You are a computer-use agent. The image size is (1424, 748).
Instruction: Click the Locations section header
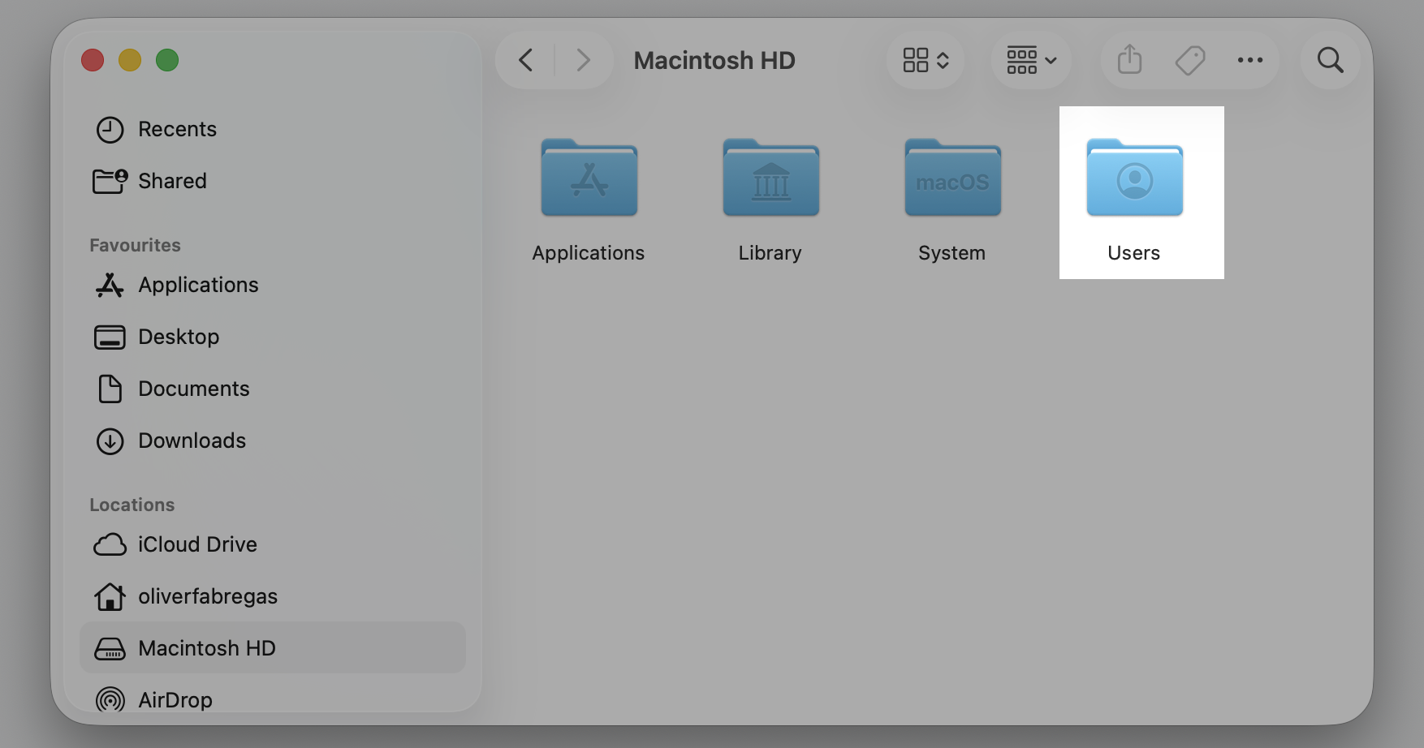(x=132, y=505)
